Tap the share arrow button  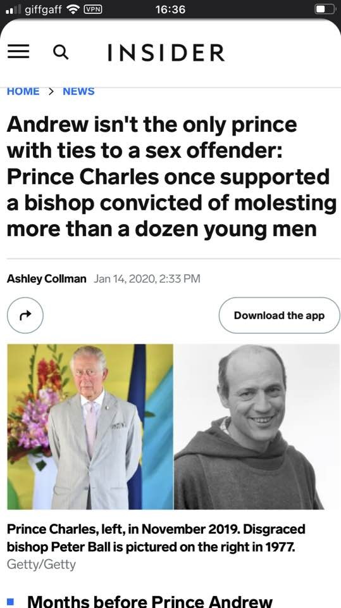pos(25,315)
